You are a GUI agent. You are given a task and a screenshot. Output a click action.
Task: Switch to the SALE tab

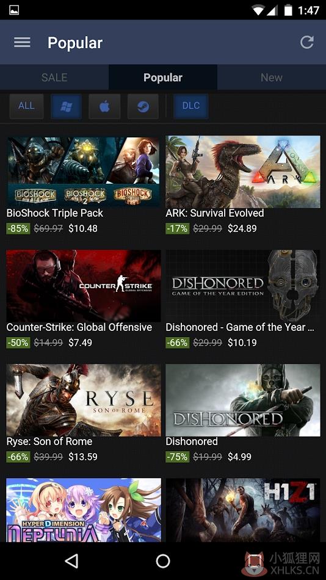[54, 78]
